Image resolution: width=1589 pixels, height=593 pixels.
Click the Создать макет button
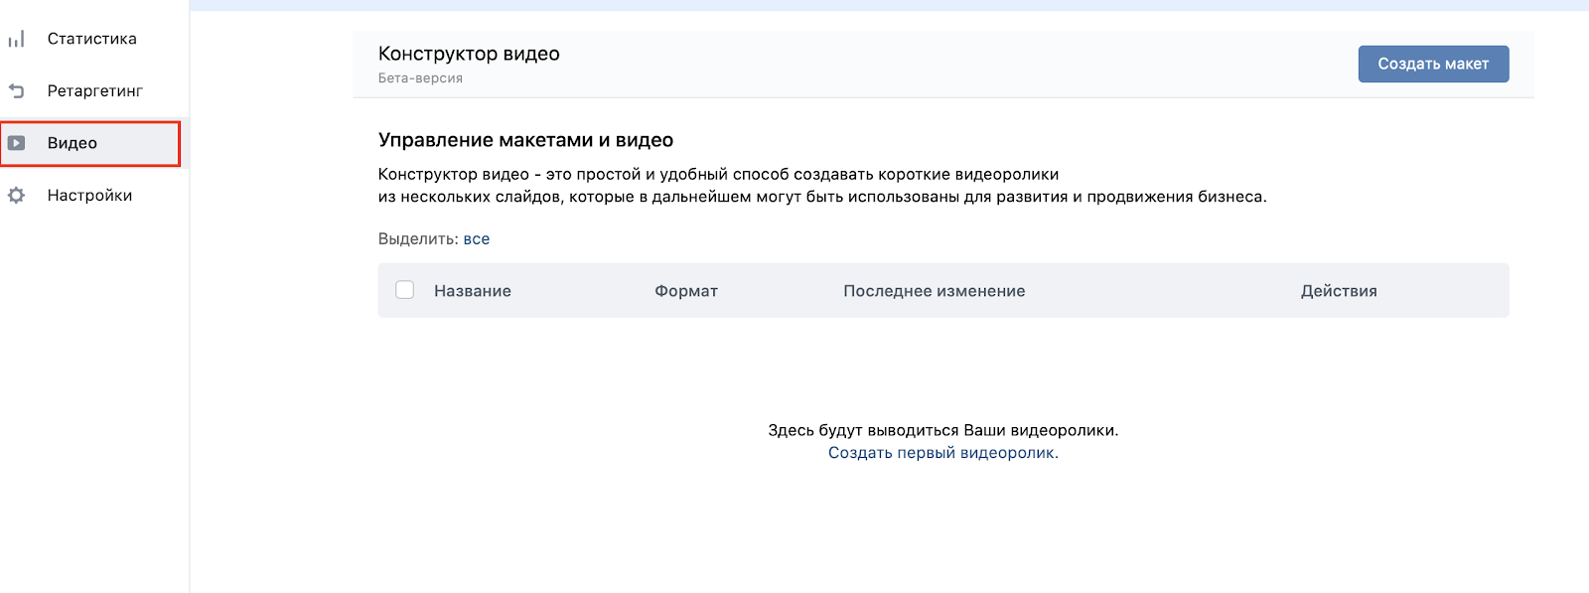[x=1433, y=64]
